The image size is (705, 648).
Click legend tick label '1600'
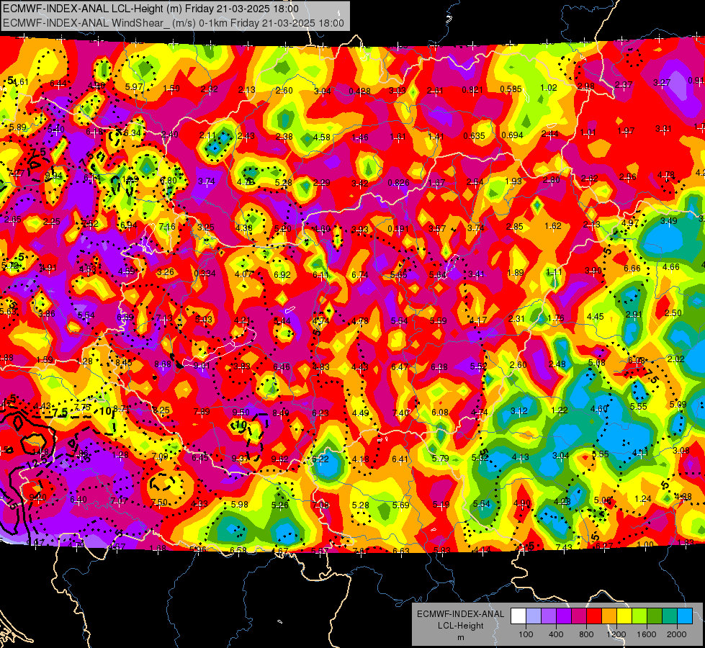coord(647,634)
